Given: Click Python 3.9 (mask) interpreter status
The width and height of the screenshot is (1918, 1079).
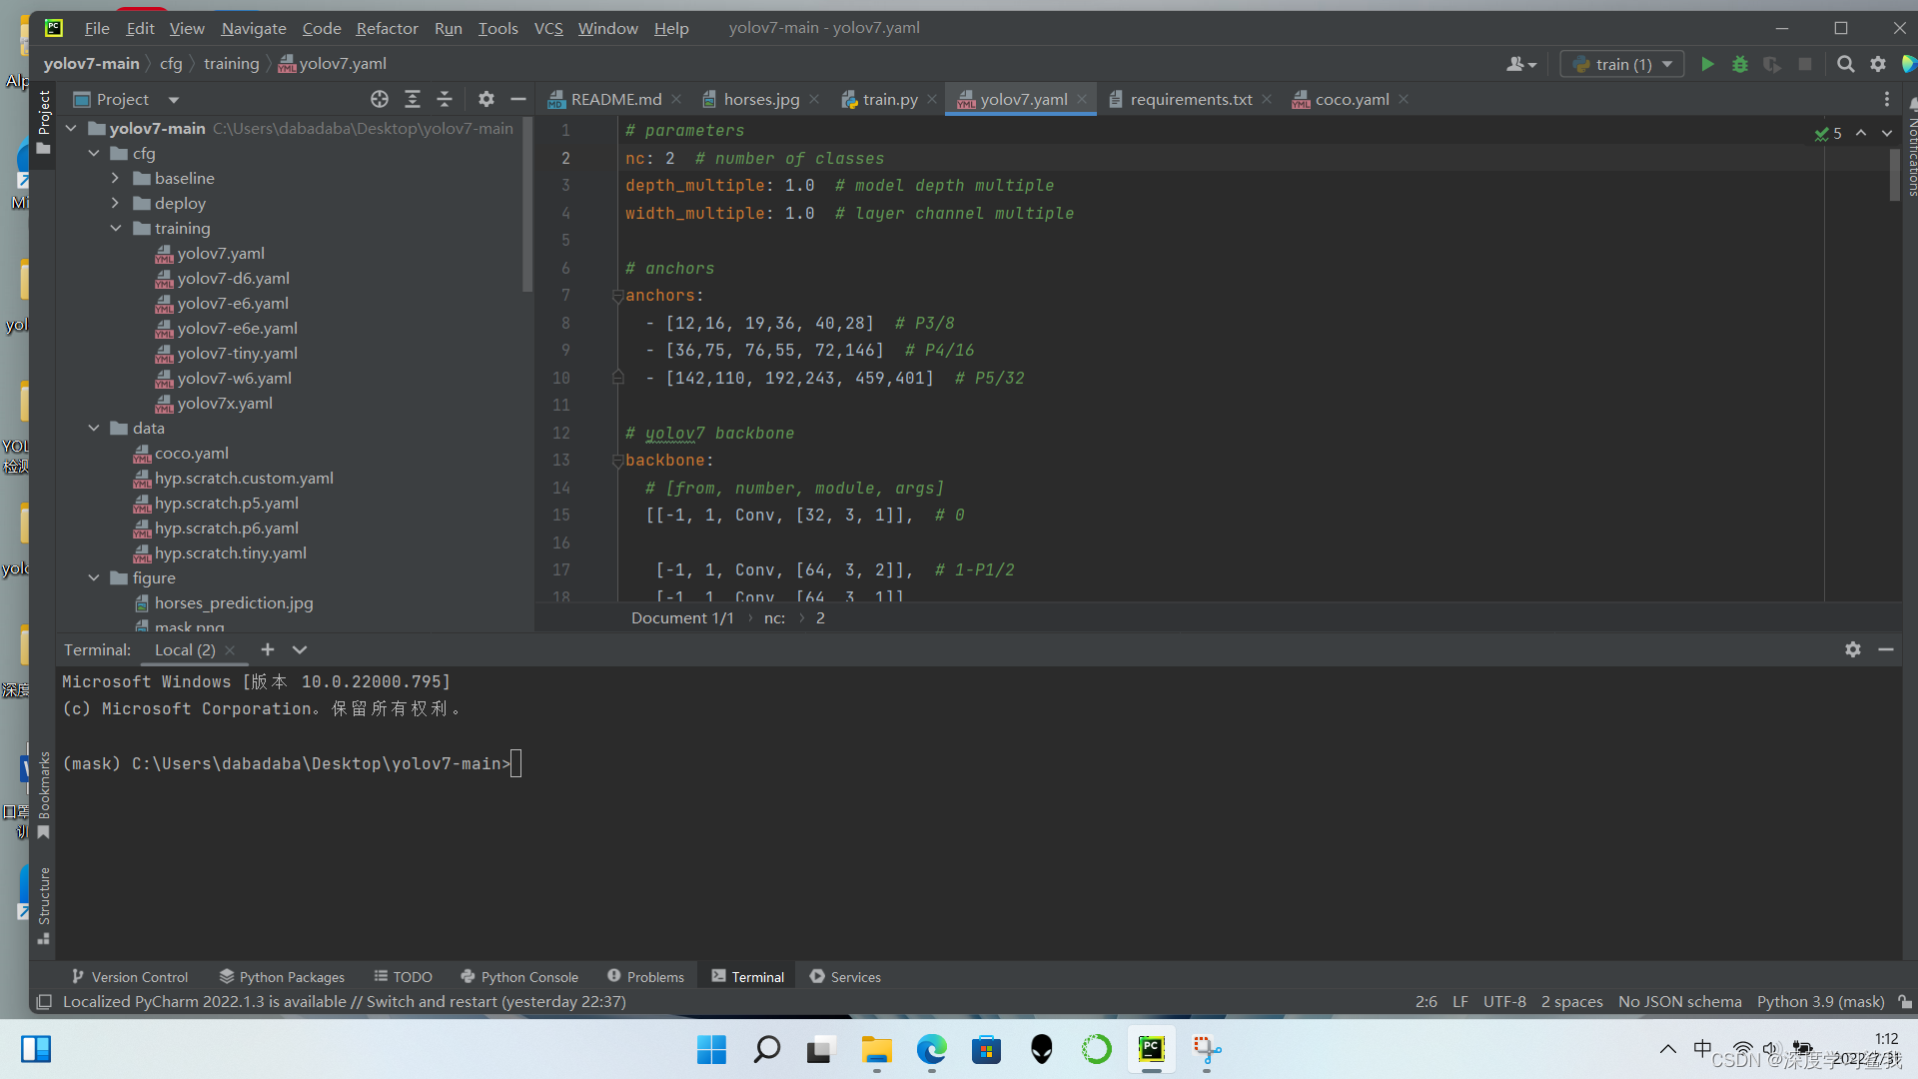Looking at the screenshot, I should (1820, 1001).
